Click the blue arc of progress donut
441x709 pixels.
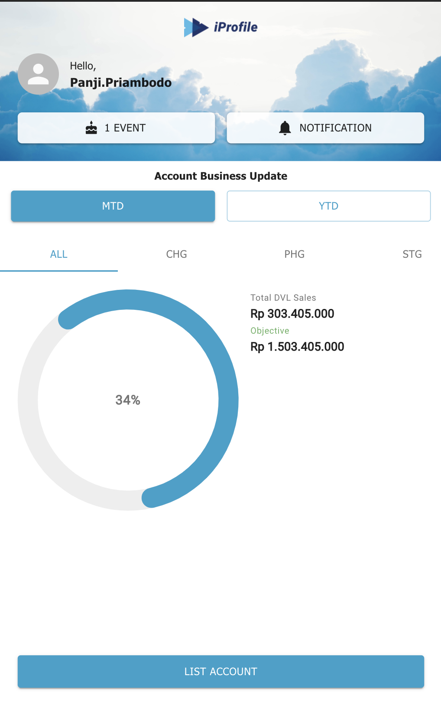tap(228, 399)
